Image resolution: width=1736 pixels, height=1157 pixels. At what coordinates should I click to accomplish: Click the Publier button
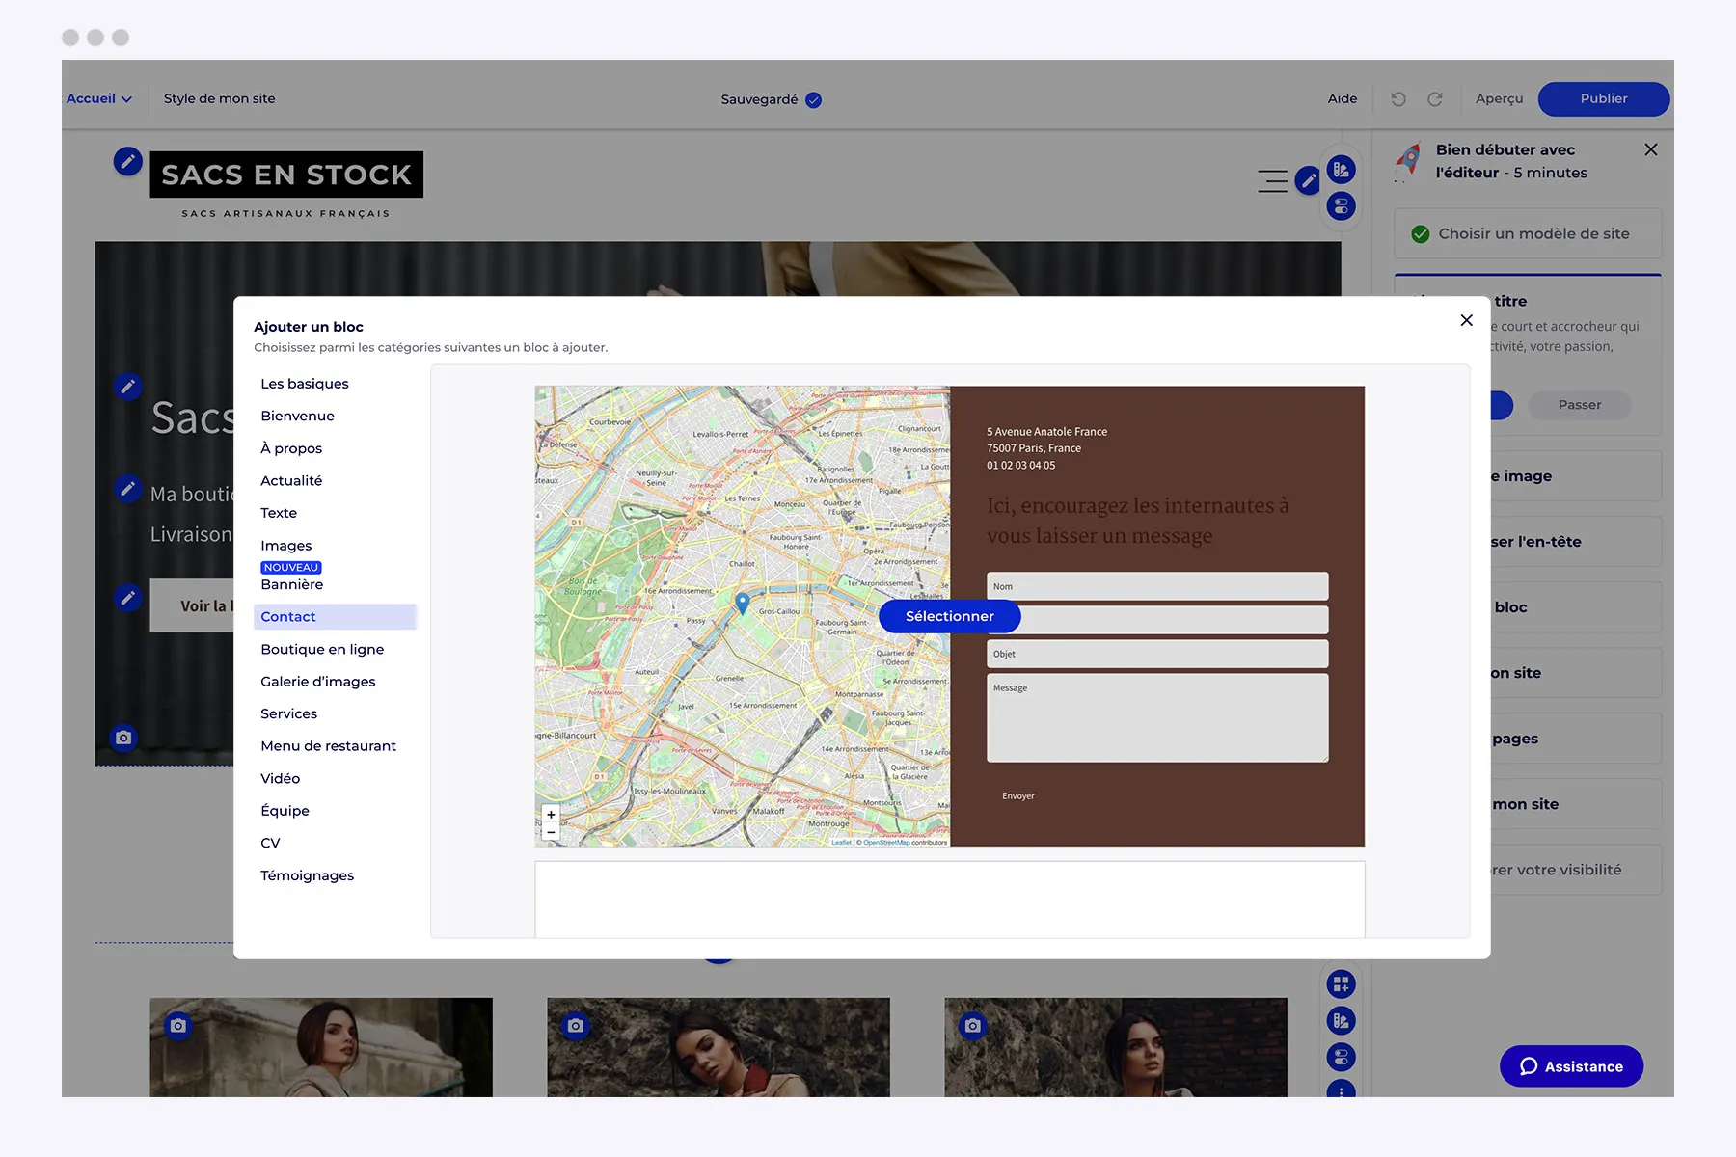[x=1603, y=98]
